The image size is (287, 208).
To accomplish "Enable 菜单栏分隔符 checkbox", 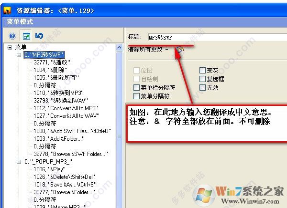I will pos(136,87).
